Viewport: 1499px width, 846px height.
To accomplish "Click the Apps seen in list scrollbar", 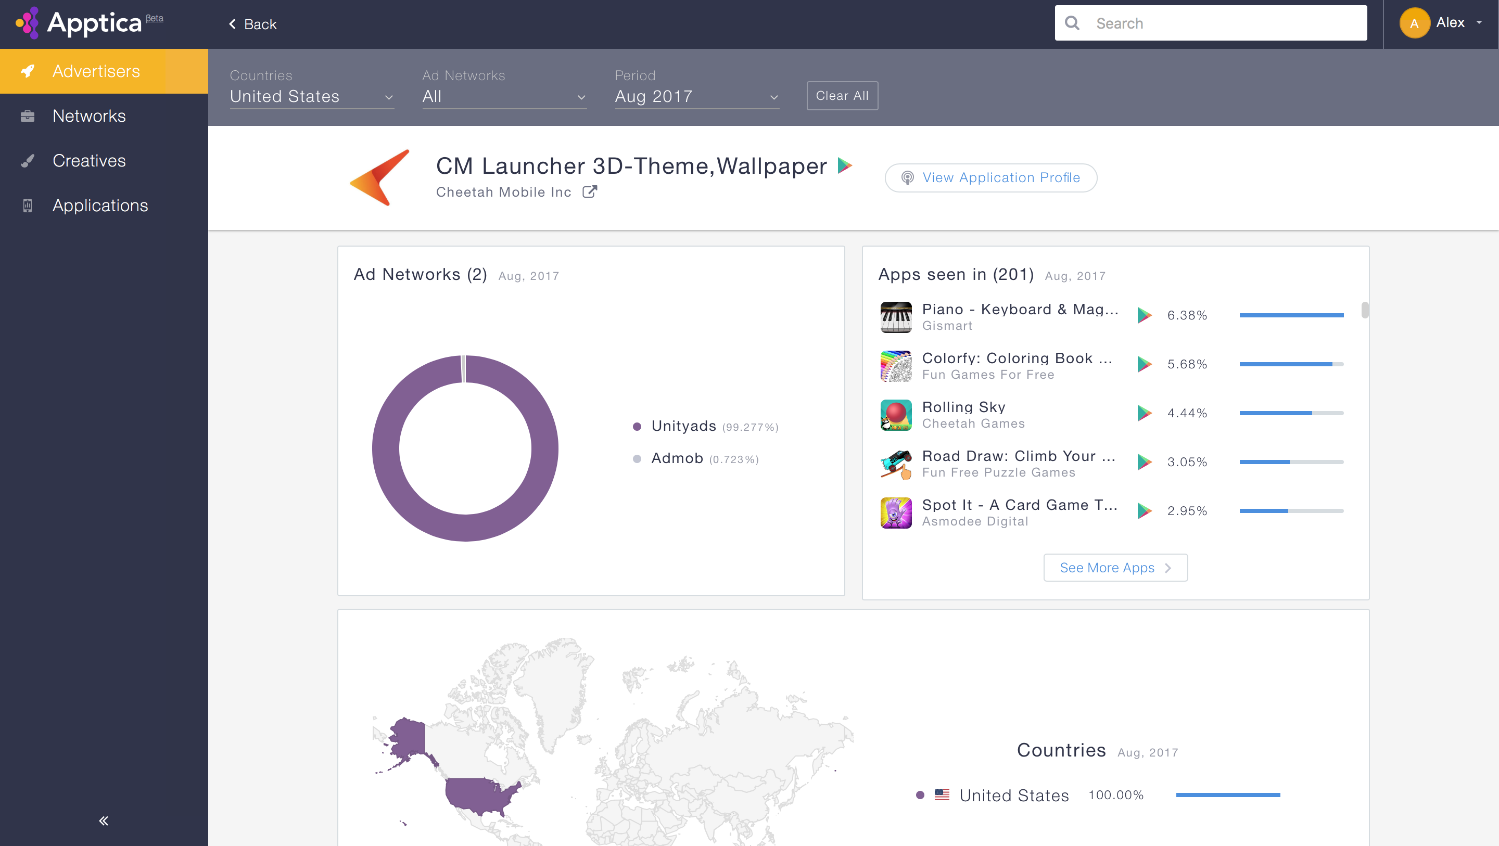I will pyautogui.click(x=1365, y=310).
